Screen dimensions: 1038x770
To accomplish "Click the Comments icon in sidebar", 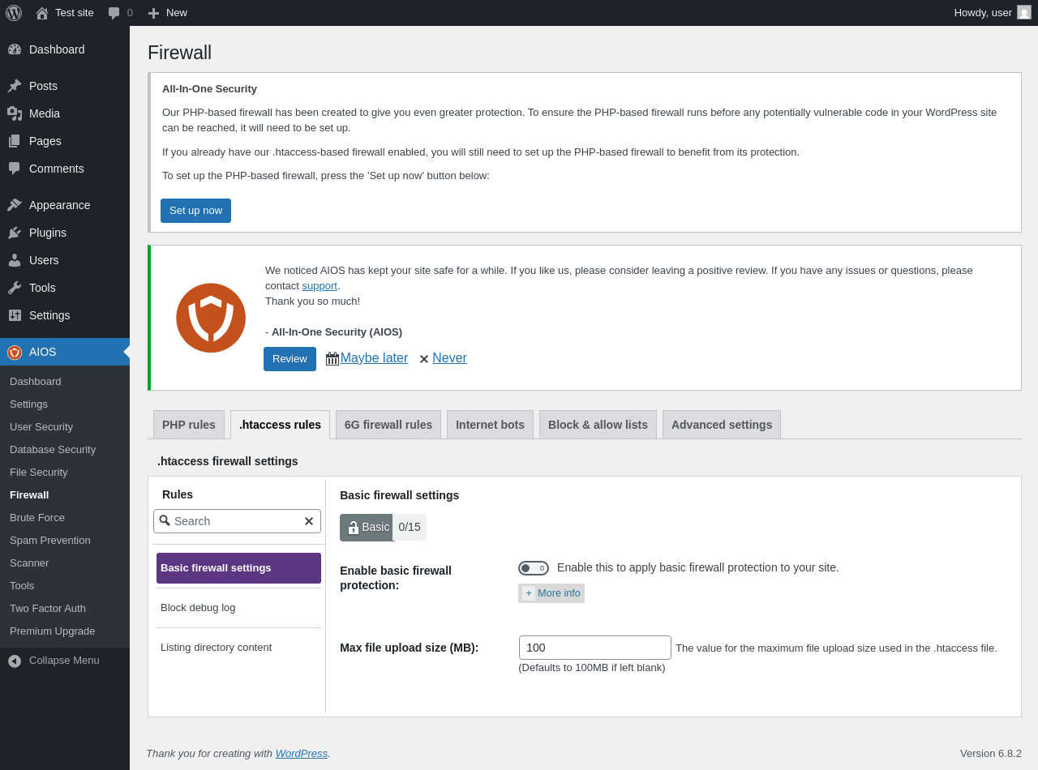I will (x=15, y=169).
